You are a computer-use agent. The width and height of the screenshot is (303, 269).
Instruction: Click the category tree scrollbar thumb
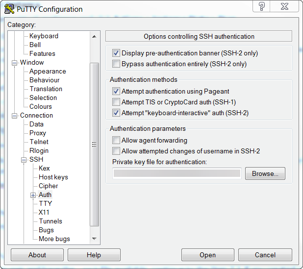[94, 145]
